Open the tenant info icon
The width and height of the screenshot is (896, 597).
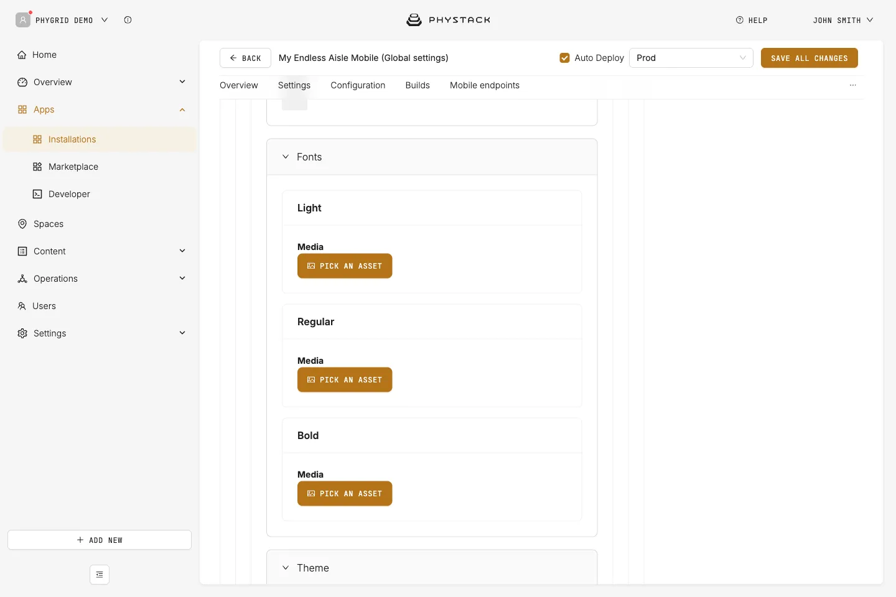(x=128, y=20)
